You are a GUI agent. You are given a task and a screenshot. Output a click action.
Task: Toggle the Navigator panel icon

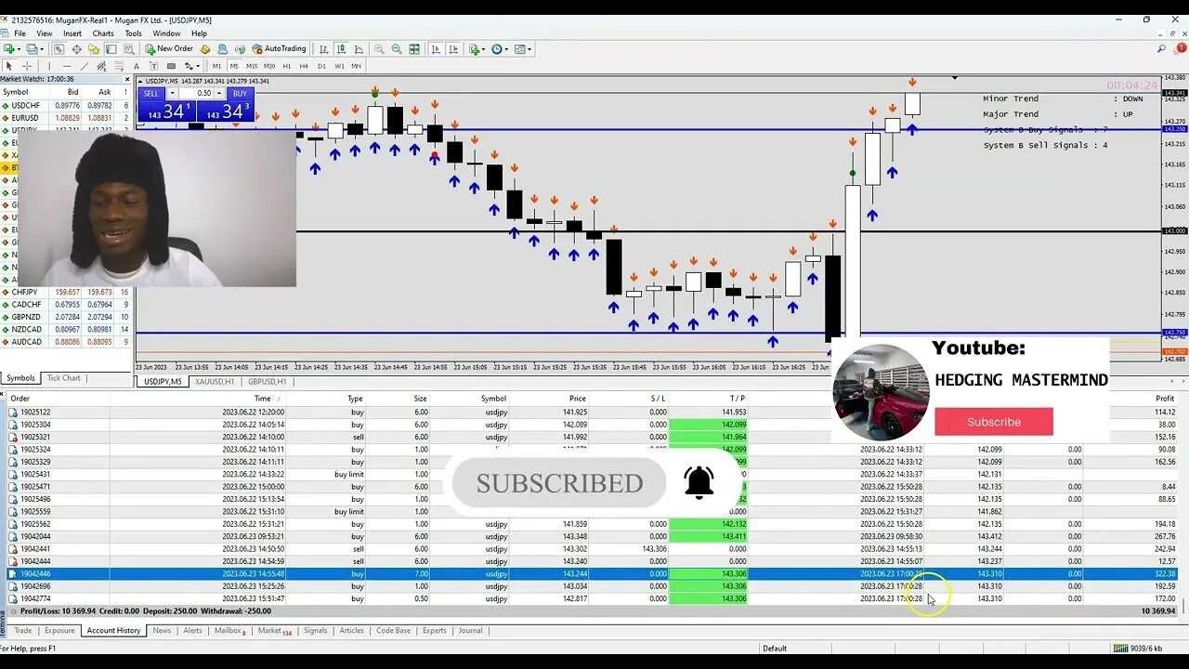point(94,49)
